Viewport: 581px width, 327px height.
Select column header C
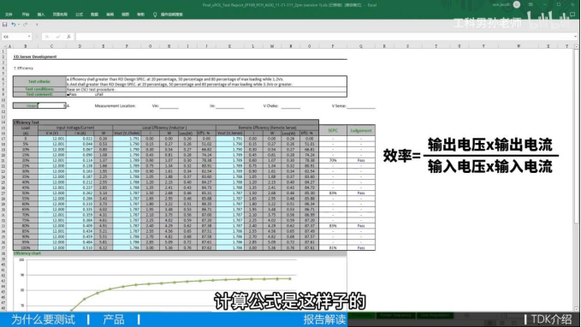[x=51, y=46]
